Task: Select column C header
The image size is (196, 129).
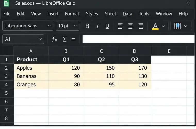Action: 101,51
